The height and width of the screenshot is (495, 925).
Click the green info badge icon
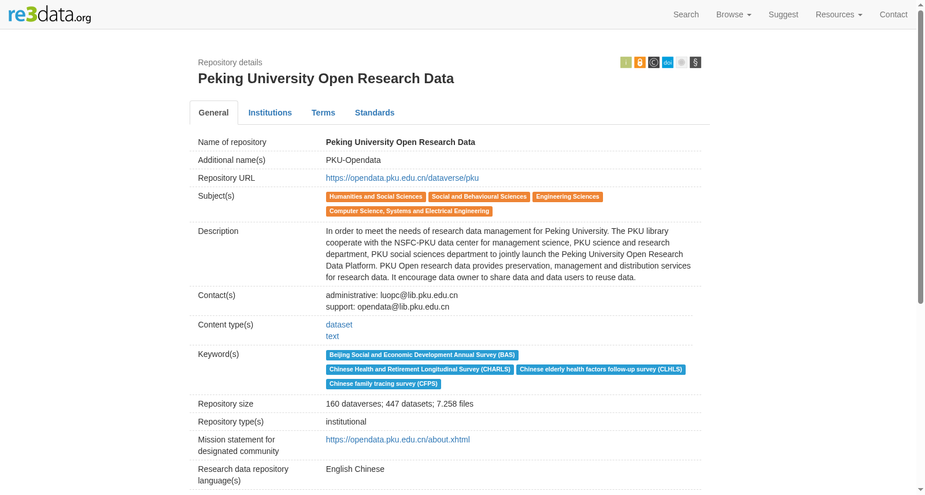pyautogui.click(x=626, y=62)
